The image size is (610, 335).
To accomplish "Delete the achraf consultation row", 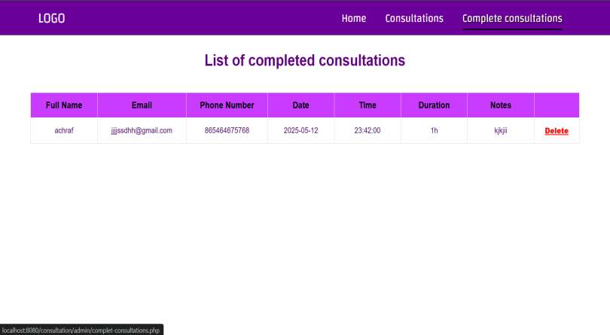I will tap(557, 131).
